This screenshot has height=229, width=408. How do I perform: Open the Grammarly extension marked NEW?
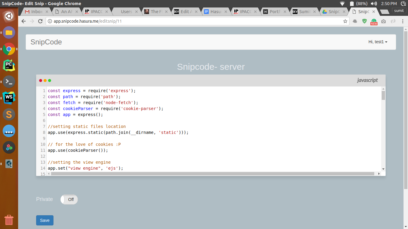[374, 22]
